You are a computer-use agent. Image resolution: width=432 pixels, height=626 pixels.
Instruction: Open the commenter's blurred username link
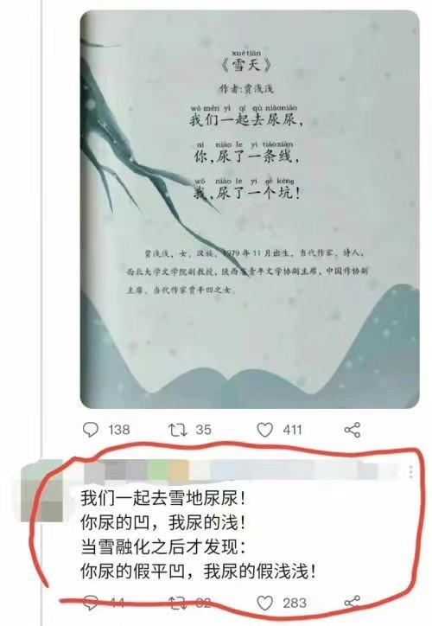232,469
